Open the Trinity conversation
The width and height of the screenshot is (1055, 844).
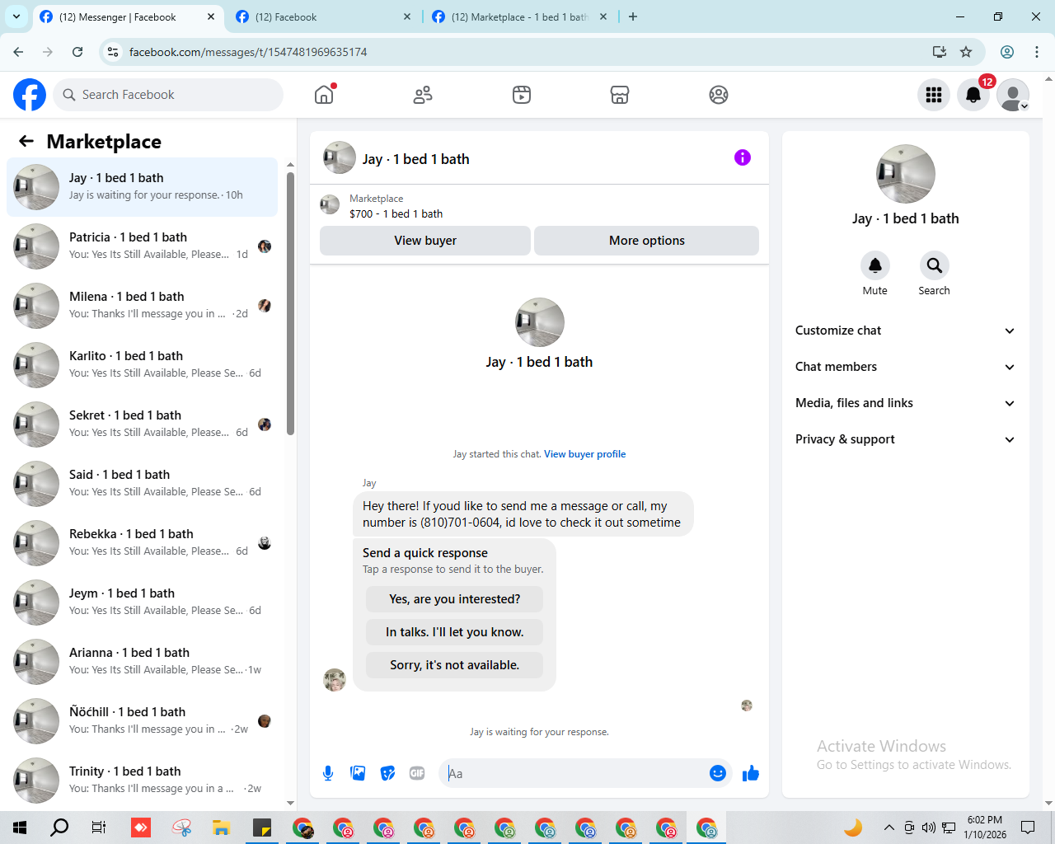(142, 781)
